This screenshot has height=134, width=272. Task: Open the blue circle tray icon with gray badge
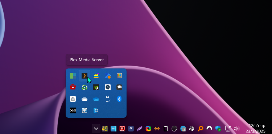click(183, 129)
